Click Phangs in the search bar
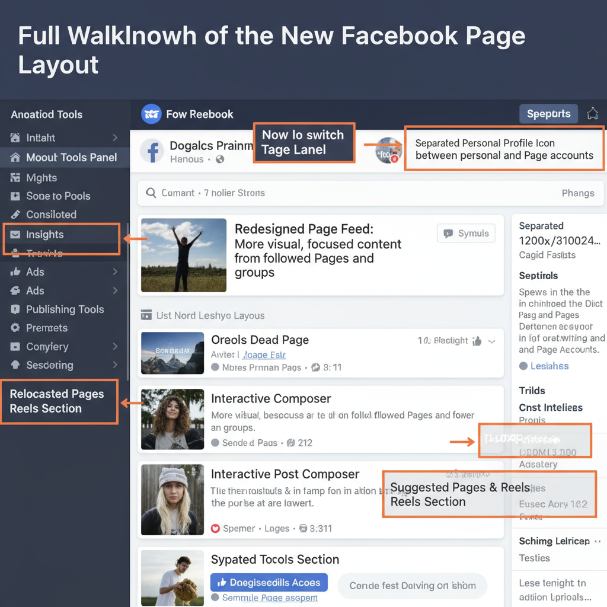Screen dimensions: 607x607 pos(578,193)
